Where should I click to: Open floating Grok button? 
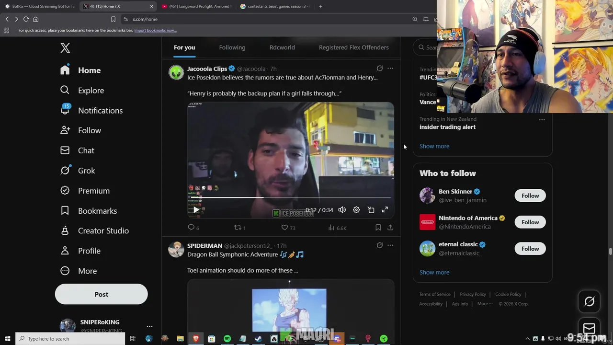pos(589,301)
